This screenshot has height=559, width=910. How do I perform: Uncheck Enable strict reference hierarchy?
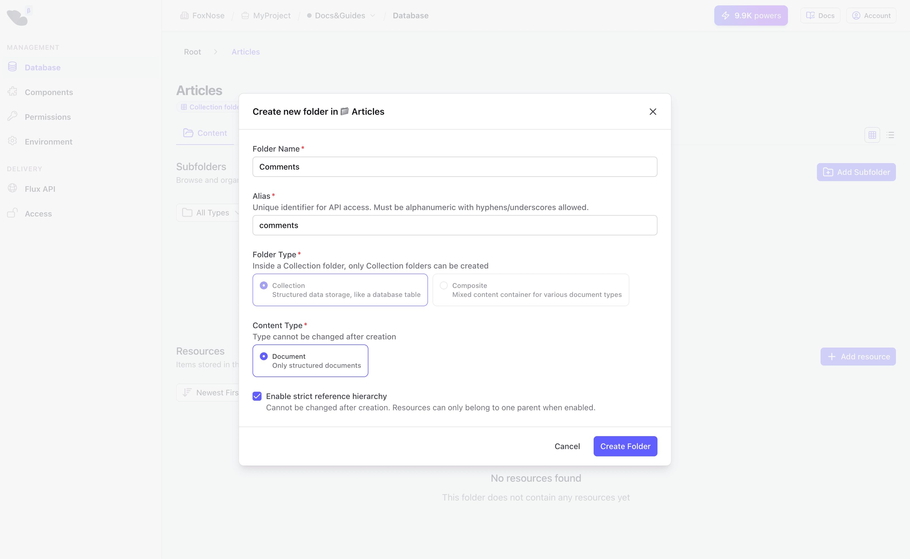click(257, 396)
